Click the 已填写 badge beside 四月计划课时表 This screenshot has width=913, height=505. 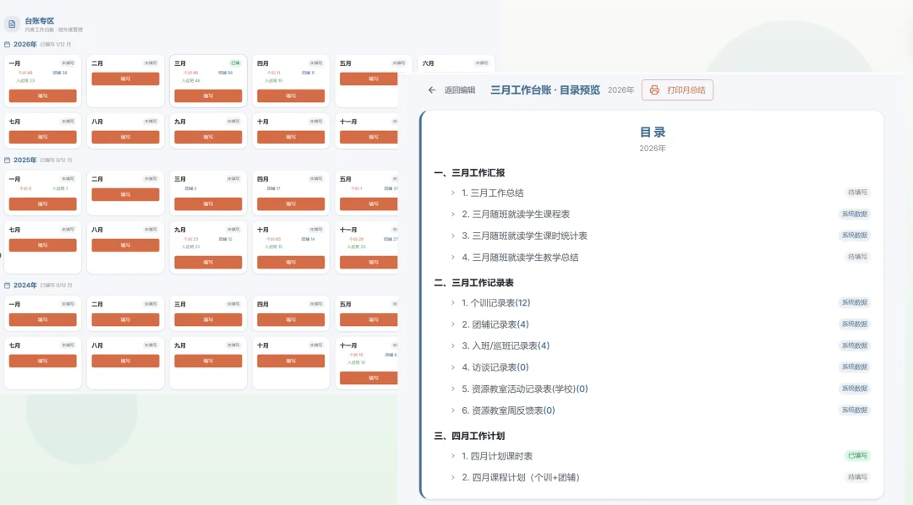click(857, 455)
